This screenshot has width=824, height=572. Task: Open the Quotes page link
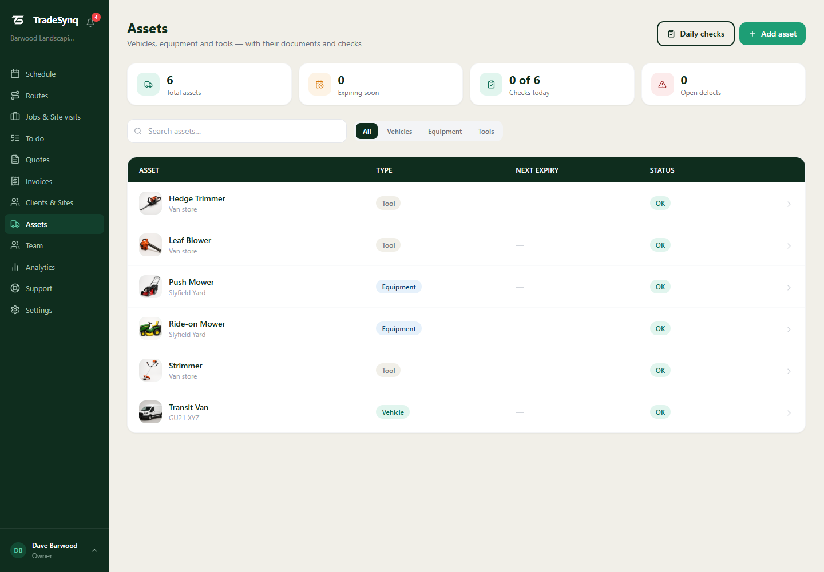click(x=54, y=160)
